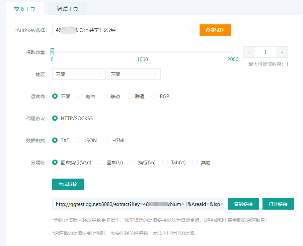Click the 生成链接 button
Image resolution: width=303 pixels, height=246 pixels.
pyautogui.click(x=68, y=184)
